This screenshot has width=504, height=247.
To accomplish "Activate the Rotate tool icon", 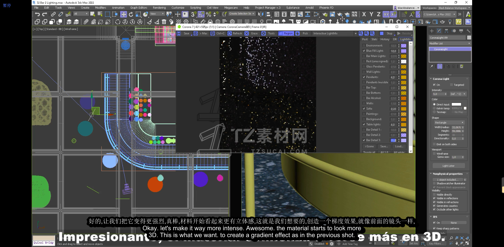I will point(131,14).
